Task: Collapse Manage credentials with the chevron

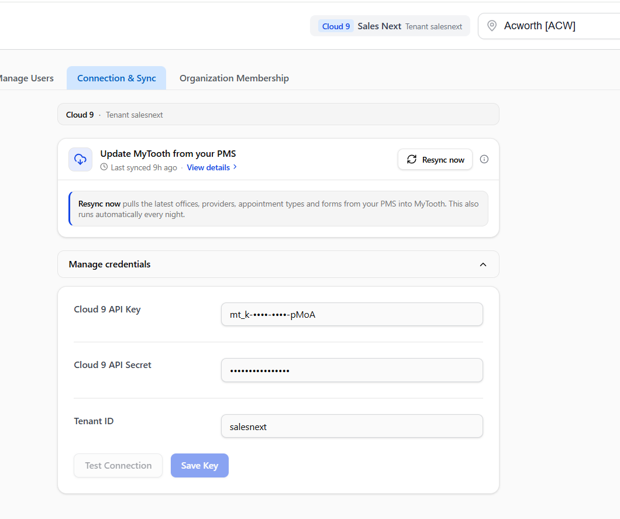Action: pos(483,264)
